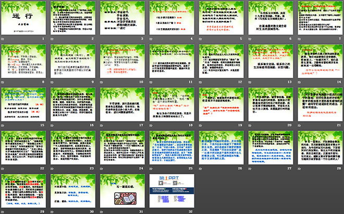Click the animation star icon below slide 15
This screenshot has width=344, height=214.
[x=3, y=125]
